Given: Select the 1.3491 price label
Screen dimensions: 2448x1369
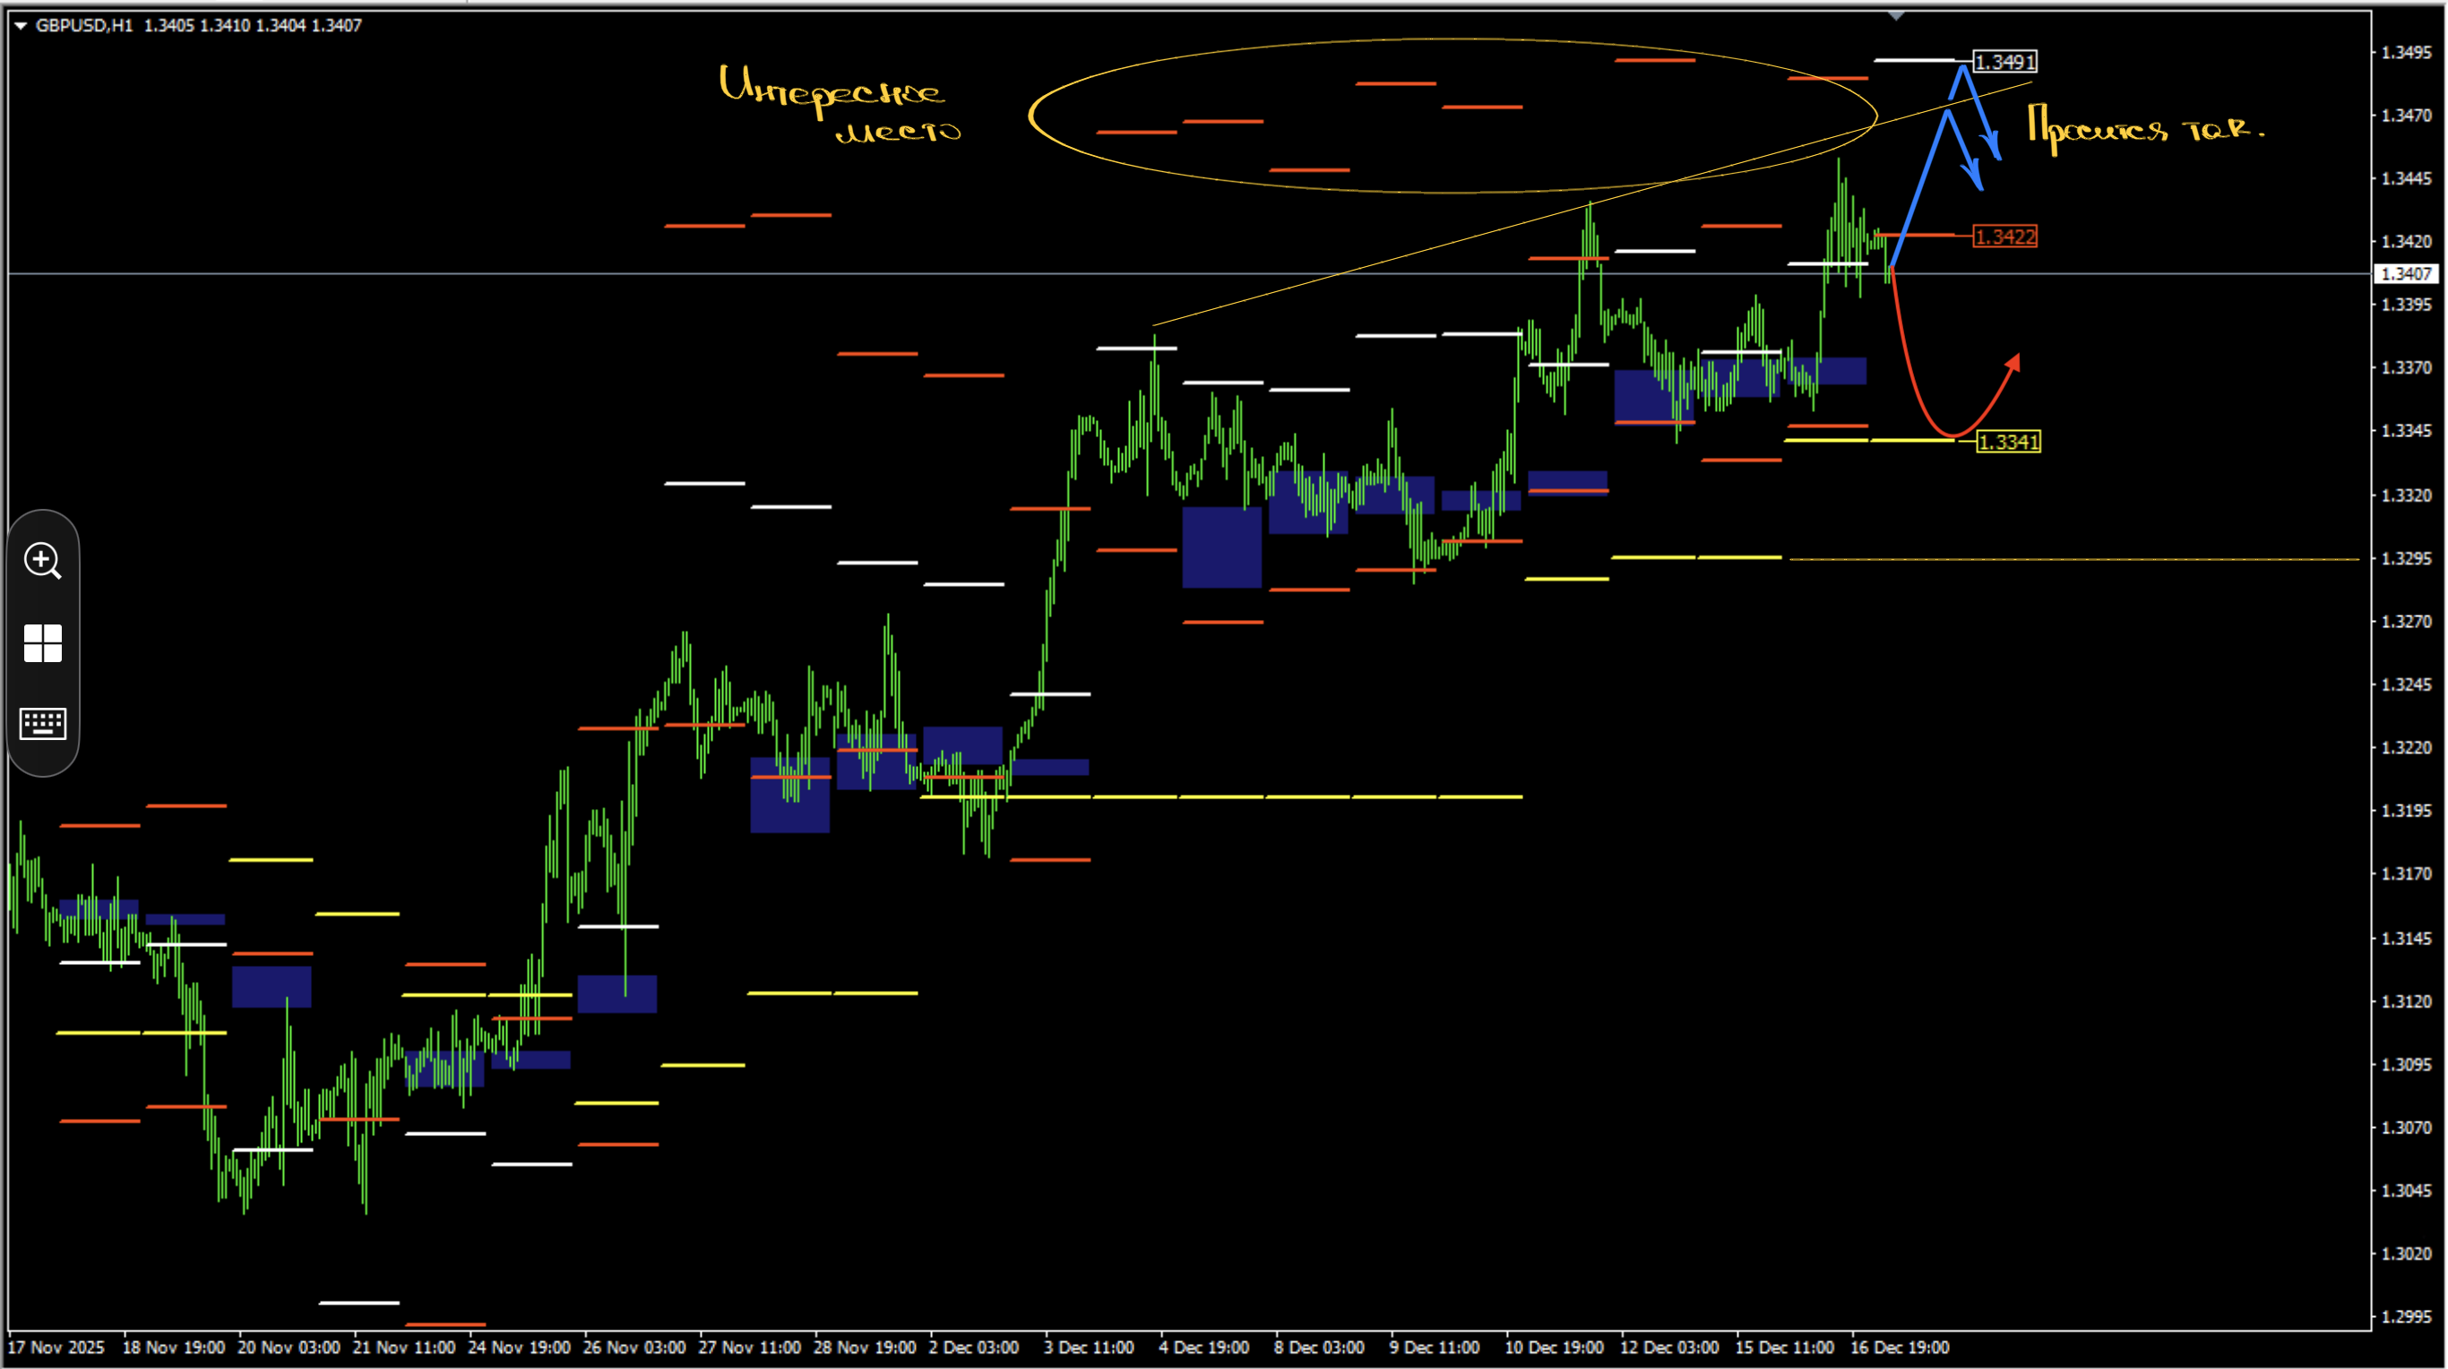Looking at the screenshot, I should click(x=2004, y=62).
